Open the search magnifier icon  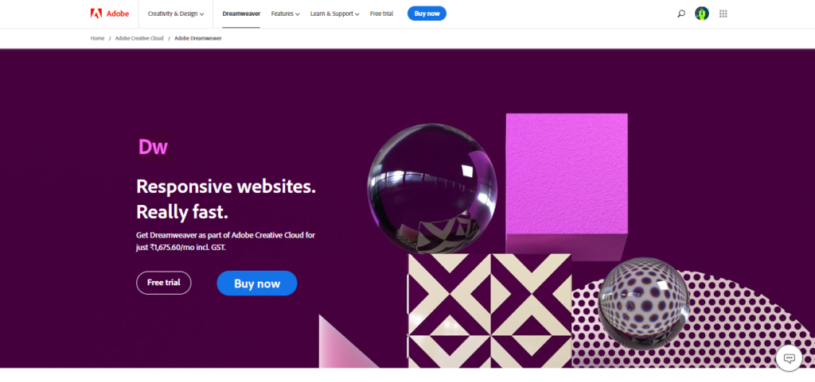681,14
